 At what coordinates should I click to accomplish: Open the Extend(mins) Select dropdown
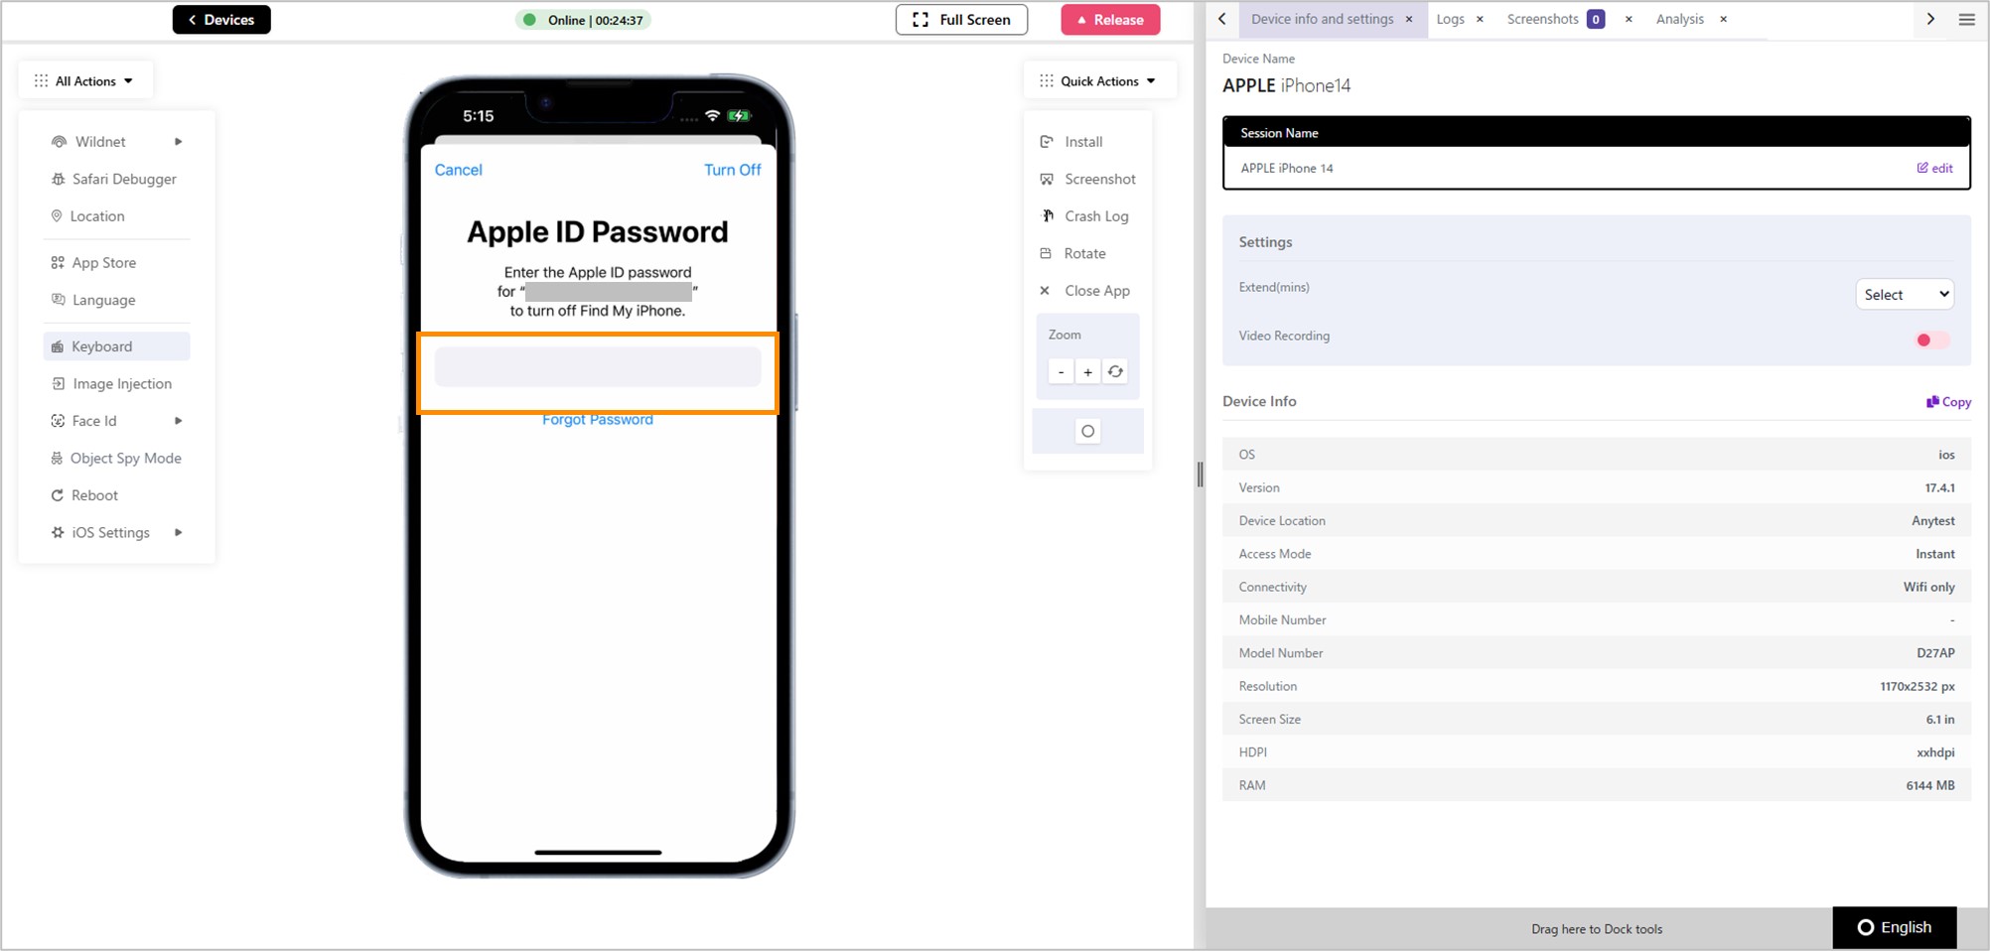tap(1905, 294)
